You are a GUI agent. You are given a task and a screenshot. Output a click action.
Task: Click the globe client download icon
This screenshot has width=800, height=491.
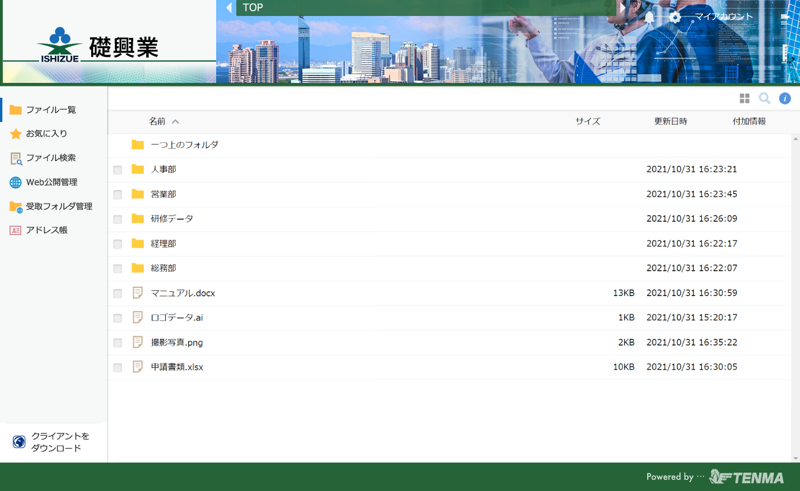coord(19,442)
